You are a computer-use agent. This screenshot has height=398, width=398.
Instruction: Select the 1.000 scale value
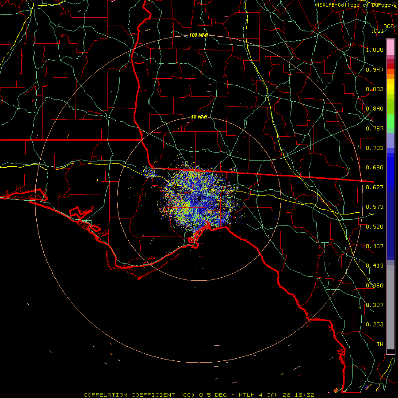(375, 50)
